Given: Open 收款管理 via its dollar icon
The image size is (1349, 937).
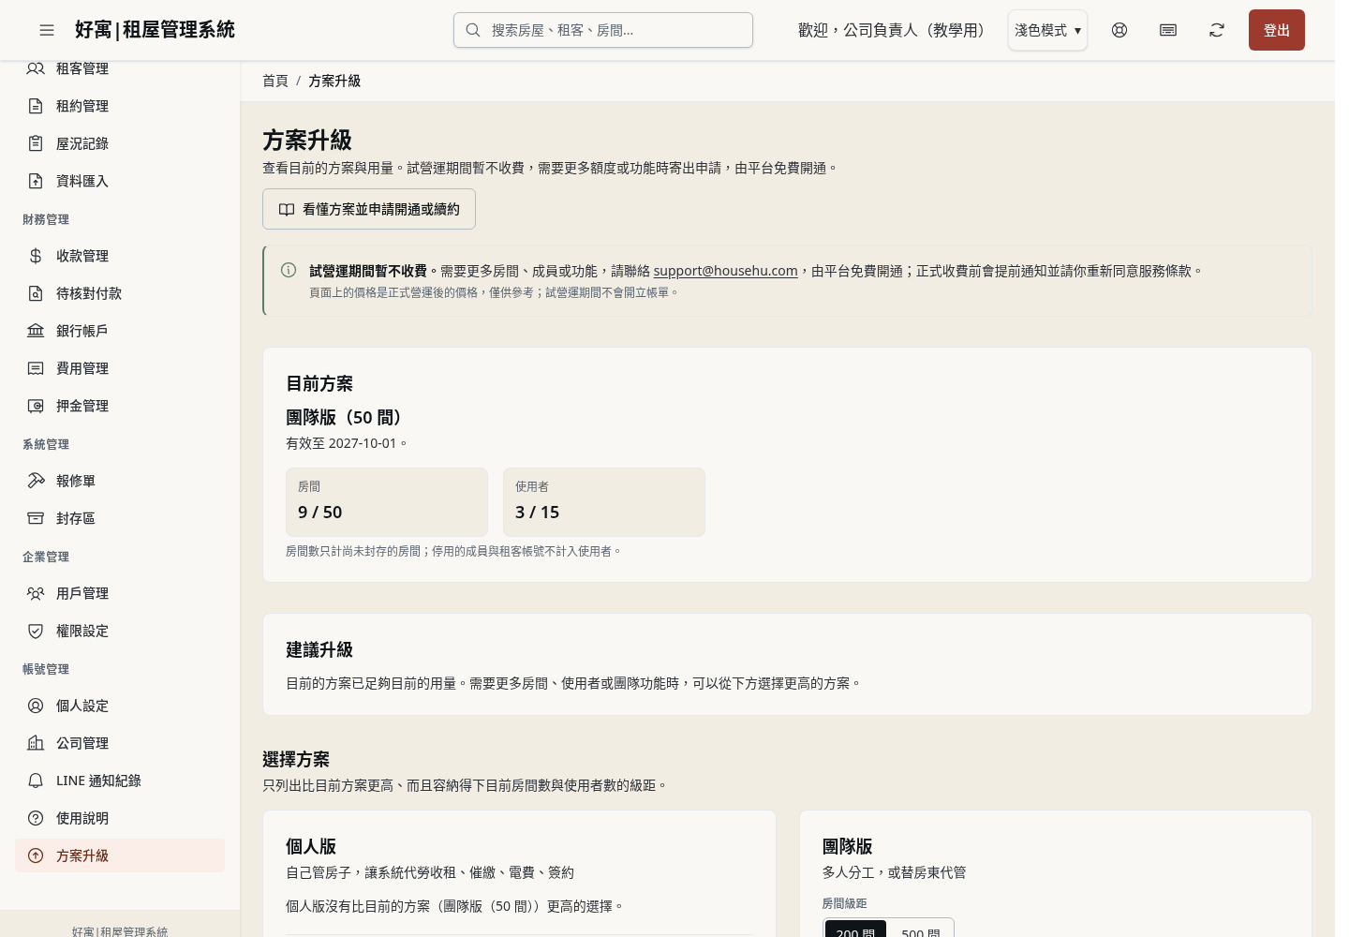Looking at the screenshot, I should point(36,256).
